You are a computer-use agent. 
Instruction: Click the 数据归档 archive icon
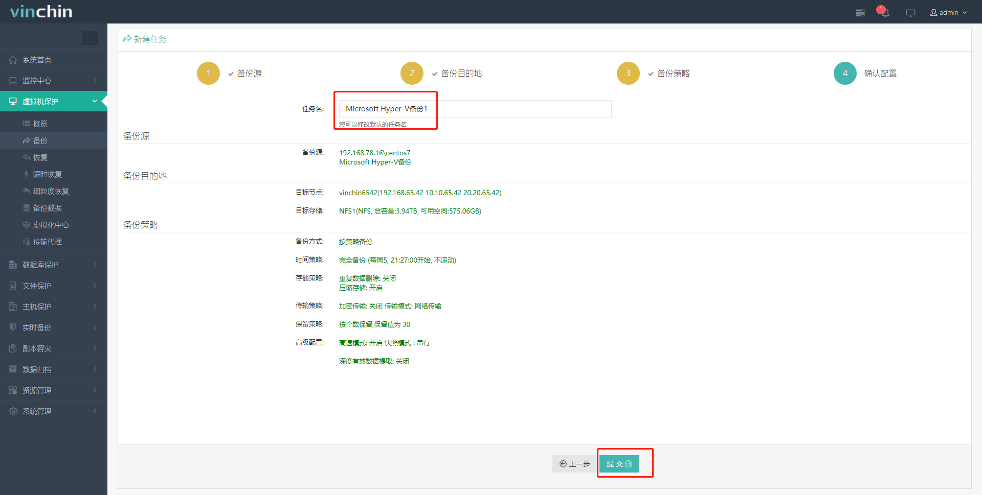tap(13, 369)
